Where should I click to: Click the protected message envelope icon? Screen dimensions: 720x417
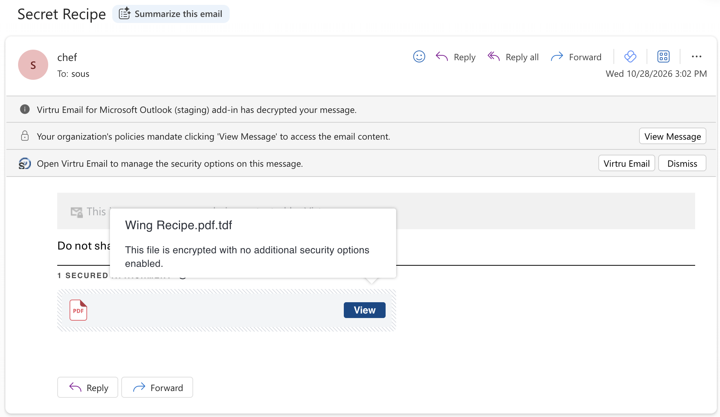pos(76,212)
